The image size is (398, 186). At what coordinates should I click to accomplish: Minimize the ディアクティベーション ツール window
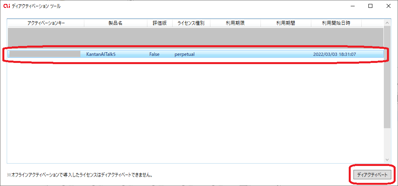tap(352, 6)
